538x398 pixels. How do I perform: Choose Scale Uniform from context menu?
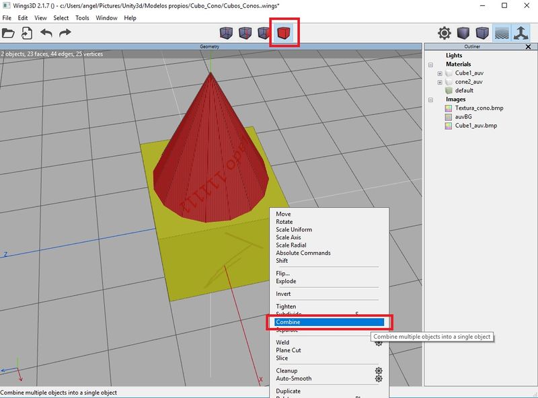point(294,229)
